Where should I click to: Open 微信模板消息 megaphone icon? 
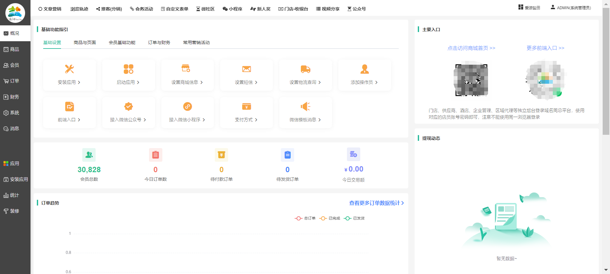click(x=305, y=107)
